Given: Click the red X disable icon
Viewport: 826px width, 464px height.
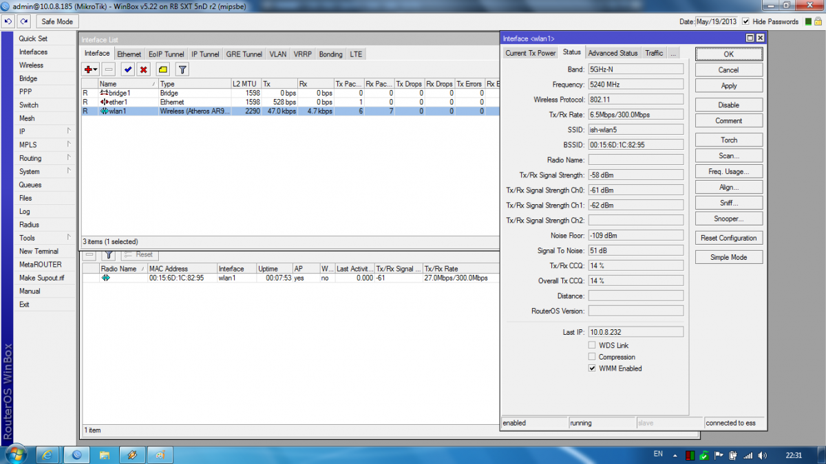Looking at the screenshot, I should click(143, 69).
